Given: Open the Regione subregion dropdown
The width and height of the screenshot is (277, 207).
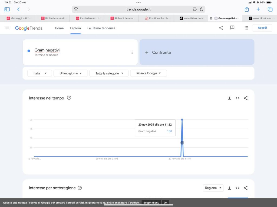Looking at the screenshot, I should [213, 188].
